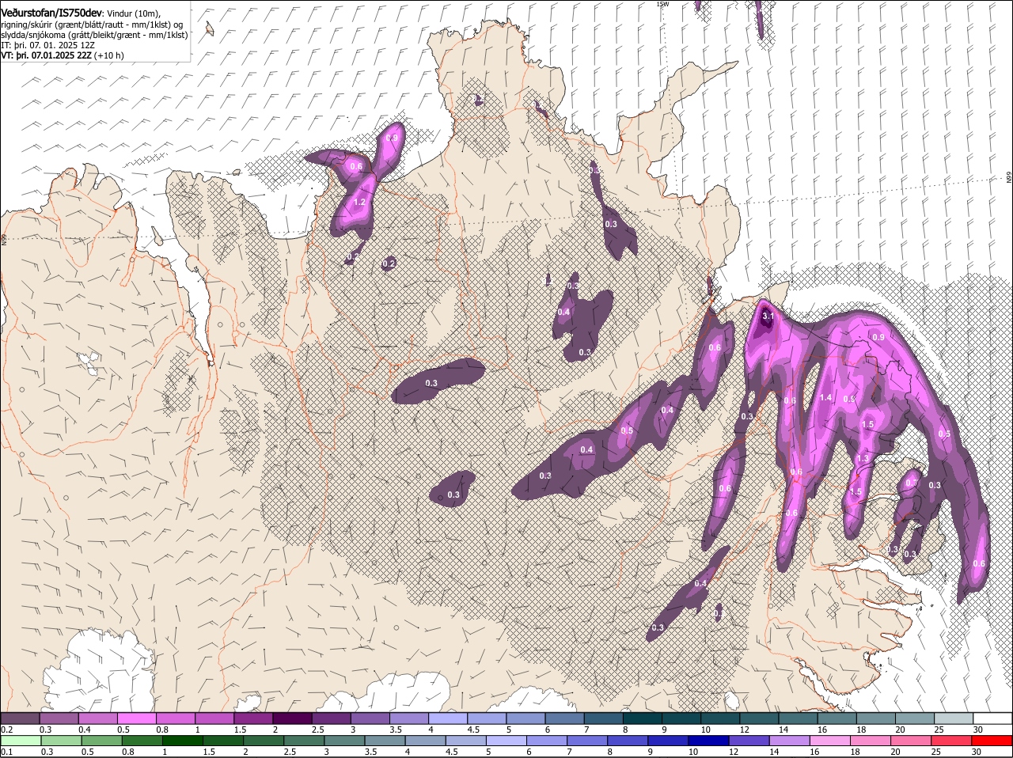Click the 0.2 tick label under the upper legend
Screen dimensions: 1013x758
pyautogui.click(x=6, y=730)
